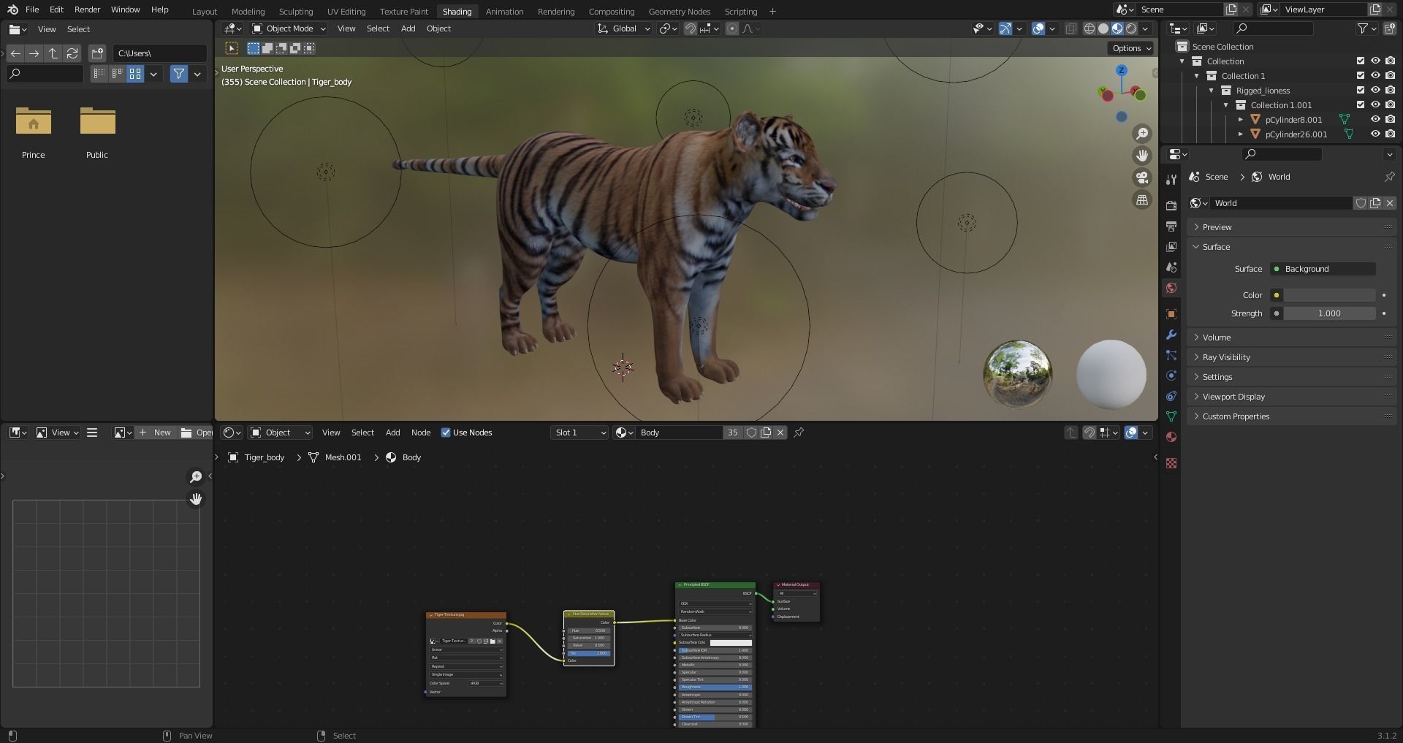The width and height of the screenshot is (1403, 743).
Task: Click viewport pan hand gizmo
Action: click(1141, 156)
